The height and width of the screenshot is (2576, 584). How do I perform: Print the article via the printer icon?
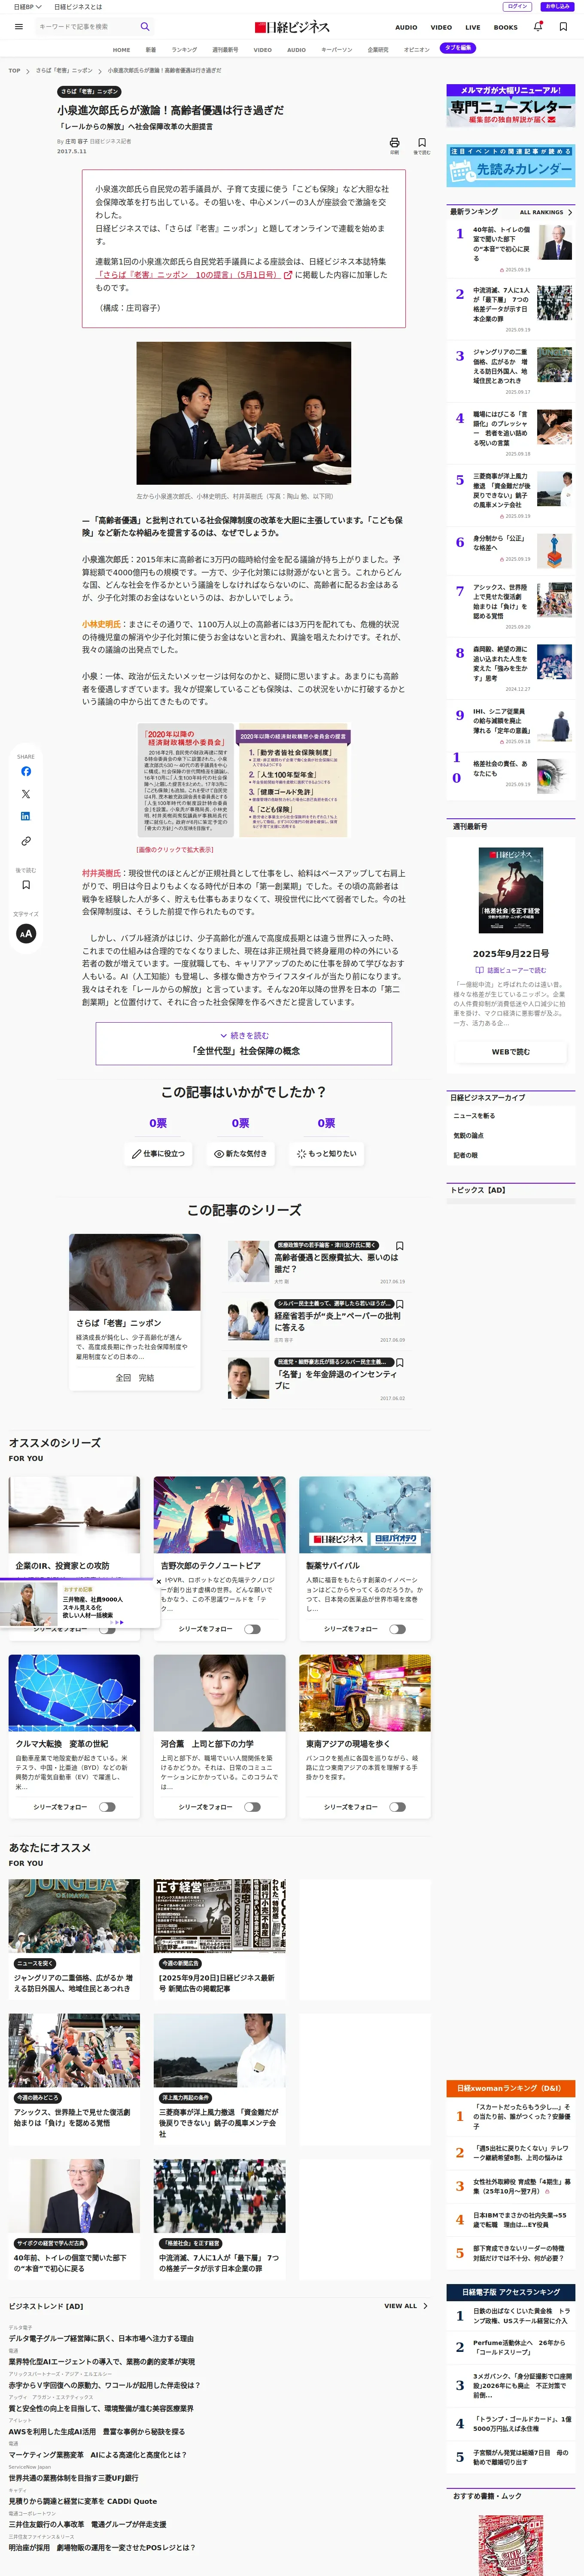coord(394,143)
